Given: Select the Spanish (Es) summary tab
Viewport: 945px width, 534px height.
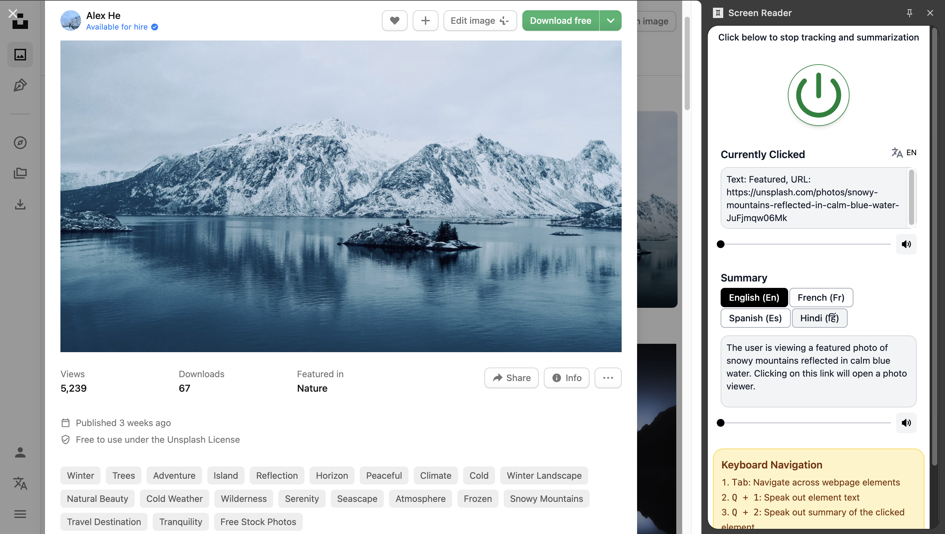Looking at the screenshot, I should pyautogui.click(x=755, y=318).
